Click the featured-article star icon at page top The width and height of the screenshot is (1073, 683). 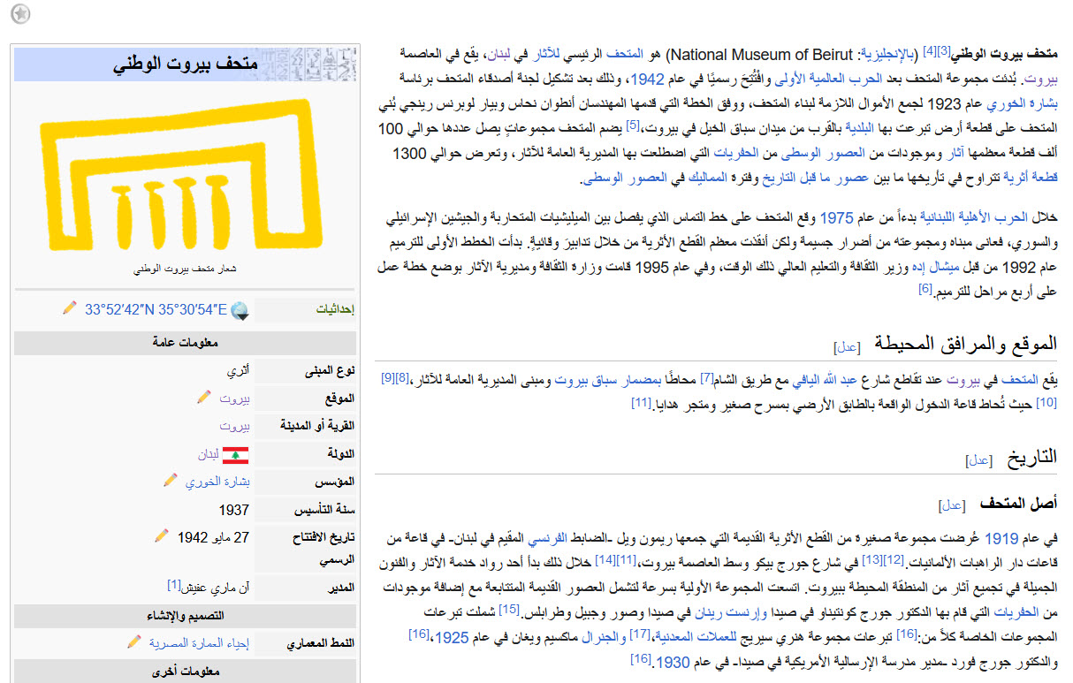[21, 14]
